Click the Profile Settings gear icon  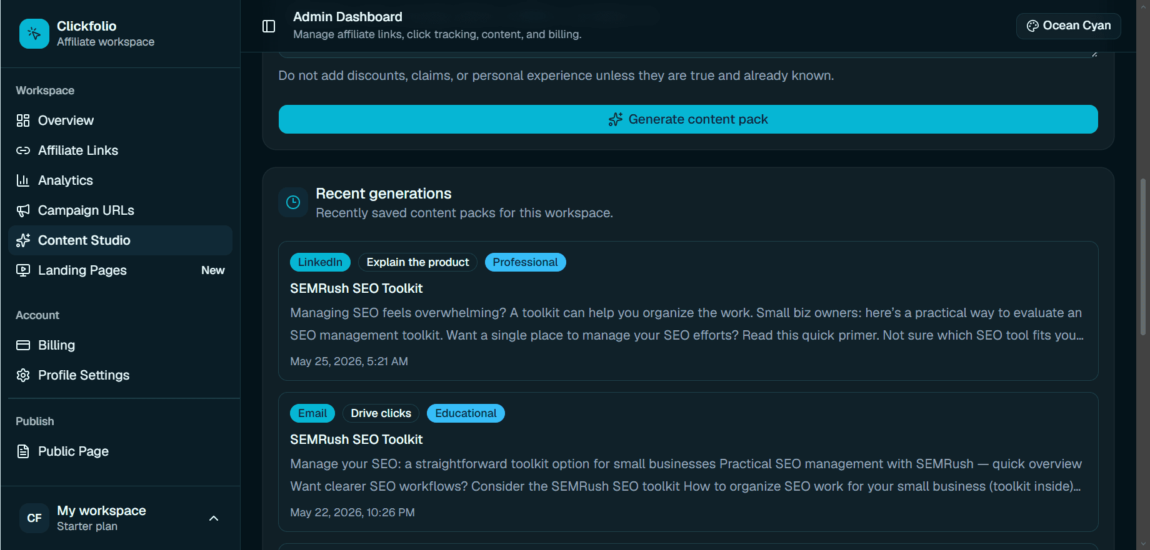pos(23,375)
